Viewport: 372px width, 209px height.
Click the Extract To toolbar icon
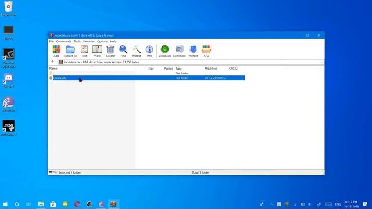70,51
